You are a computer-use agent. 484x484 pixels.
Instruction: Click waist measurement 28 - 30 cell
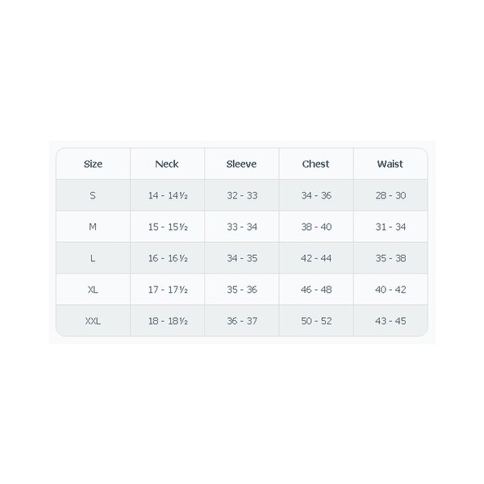(x=390, y=195)
